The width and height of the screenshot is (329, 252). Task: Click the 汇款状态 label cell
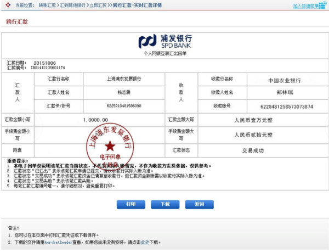pos(181,150)
